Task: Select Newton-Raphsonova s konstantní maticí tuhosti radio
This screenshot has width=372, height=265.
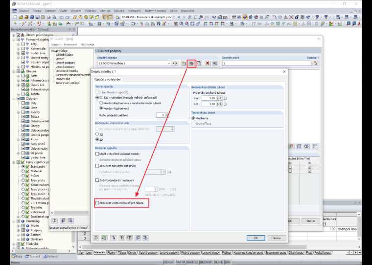Action: [101, 103]
